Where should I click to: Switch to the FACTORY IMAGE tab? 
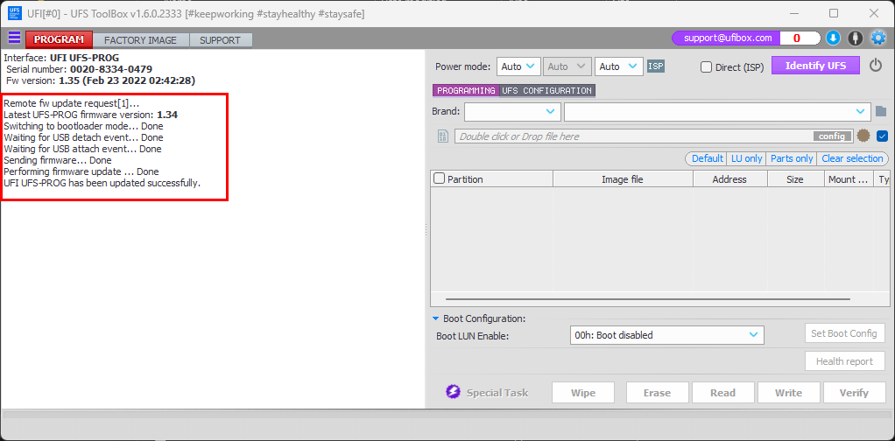140,40
